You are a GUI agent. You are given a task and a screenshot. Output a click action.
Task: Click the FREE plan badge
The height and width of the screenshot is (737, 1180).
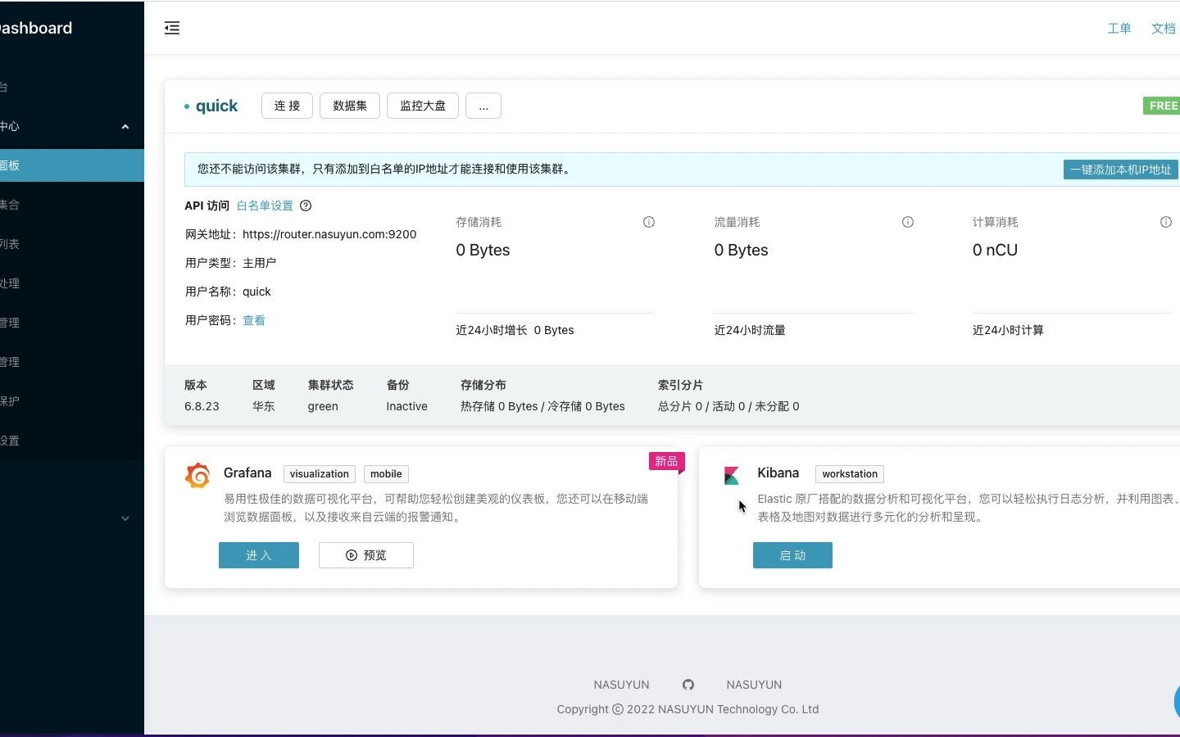click(1162, 106)
